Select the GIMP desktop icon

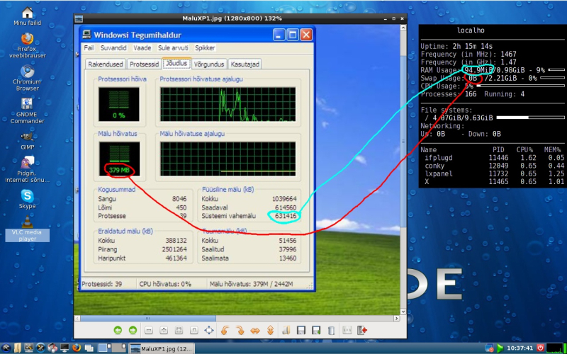coord(28,141)
